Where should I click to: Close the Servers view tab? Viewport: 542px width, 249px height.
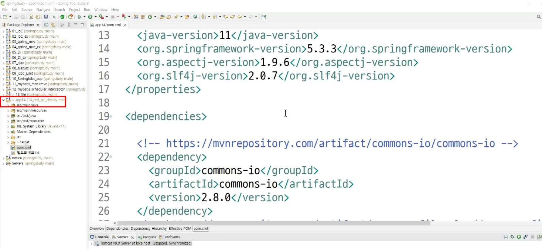[x=132, y=237]
